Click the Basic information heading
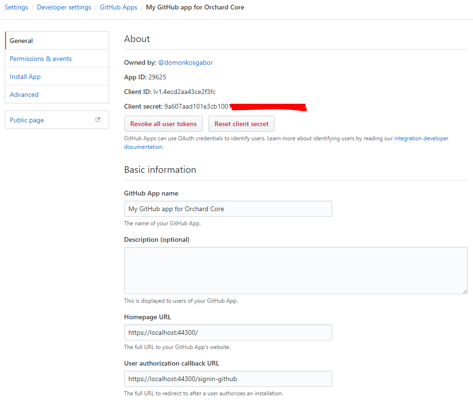Image resolution: width=473 pixels, height=400 pixels. tap(160, 170)
